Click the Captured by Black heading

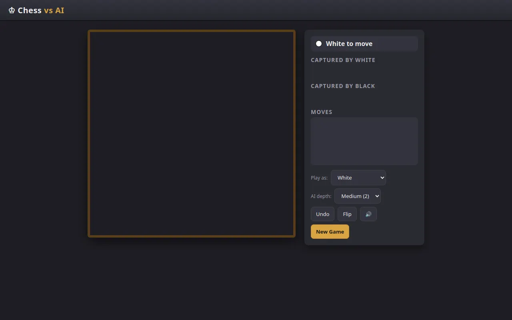[343, 86]
